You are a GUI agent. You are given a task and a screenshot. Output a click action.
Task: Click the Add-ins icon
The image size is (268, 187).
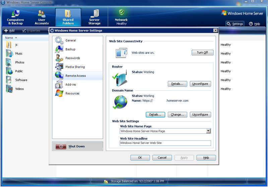point(59,84)
